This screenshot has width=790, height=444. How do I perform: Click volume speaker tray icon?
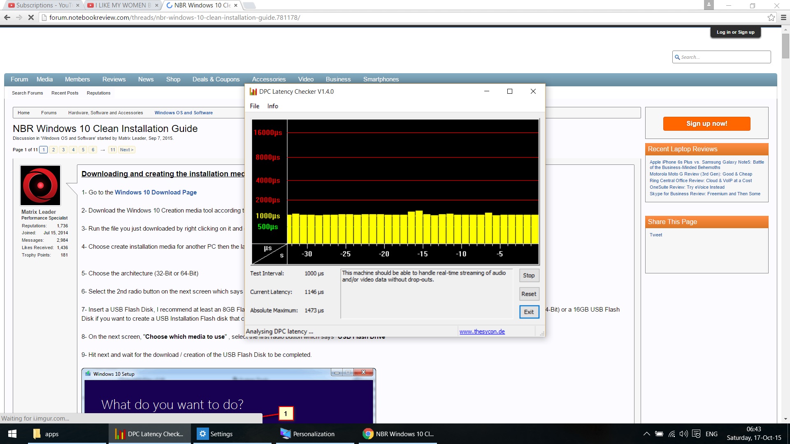coord(683,434)
